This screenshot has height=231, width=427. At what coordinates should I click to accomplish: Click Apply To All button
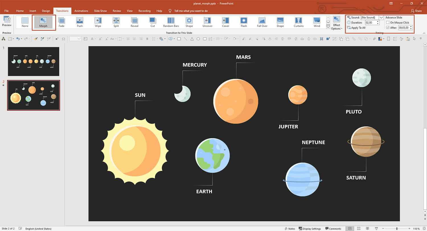[356, 28]
